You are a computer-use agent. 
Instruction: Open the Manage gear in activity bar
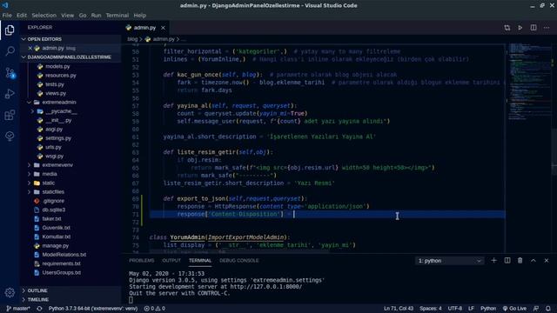pyautogui.click(x=10, y=292)
